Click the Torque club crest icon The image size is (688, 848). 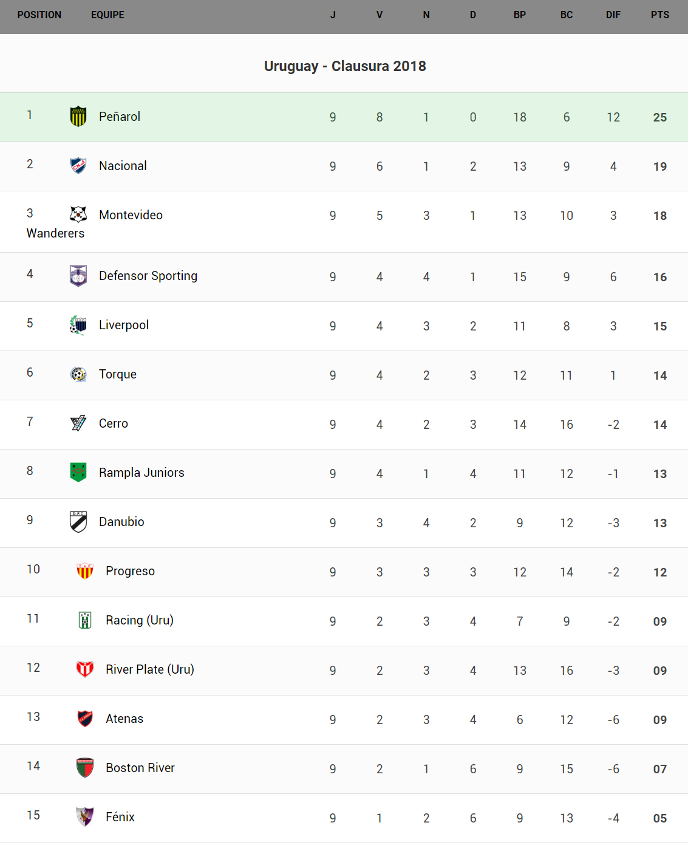78,374
